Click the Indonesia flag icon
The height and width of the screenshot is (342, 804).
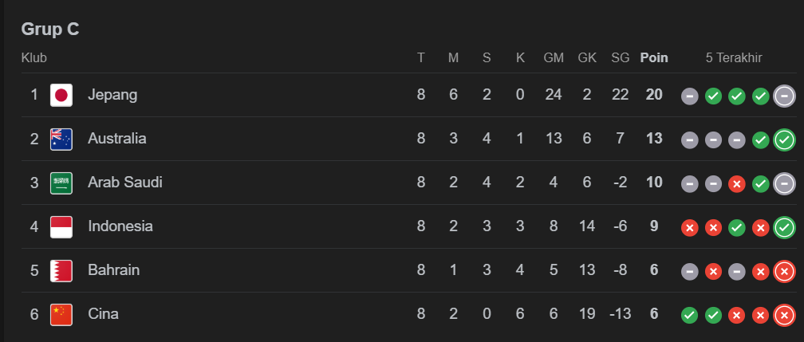[x=61, y=226]
